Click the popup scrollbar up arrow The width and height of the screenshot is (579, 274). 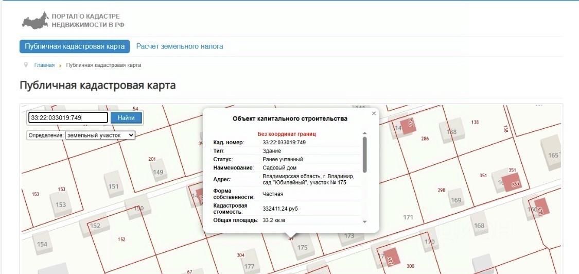[x=365, y=133]
